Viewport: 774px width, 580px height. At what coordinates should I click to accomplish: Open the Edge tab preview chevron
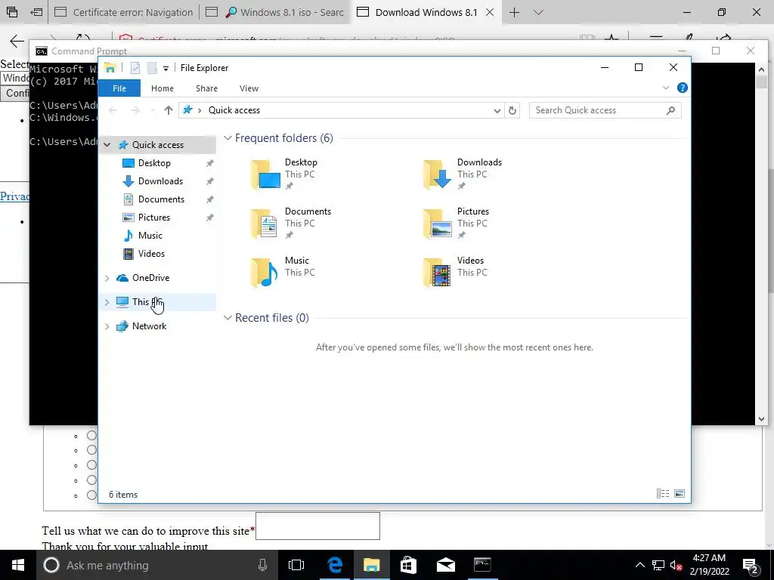538,12
